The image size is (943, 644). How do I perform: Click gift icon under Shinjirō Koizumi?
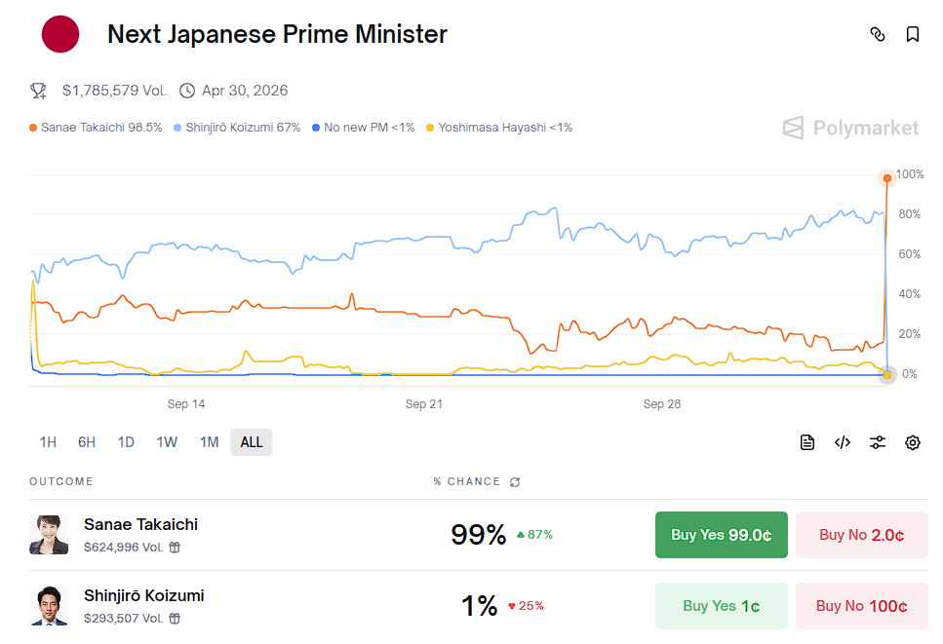point(176,619)
